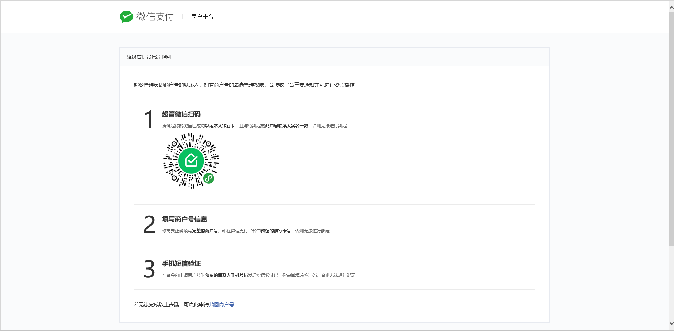Click the mini program QR code image

tap(191, 161)
